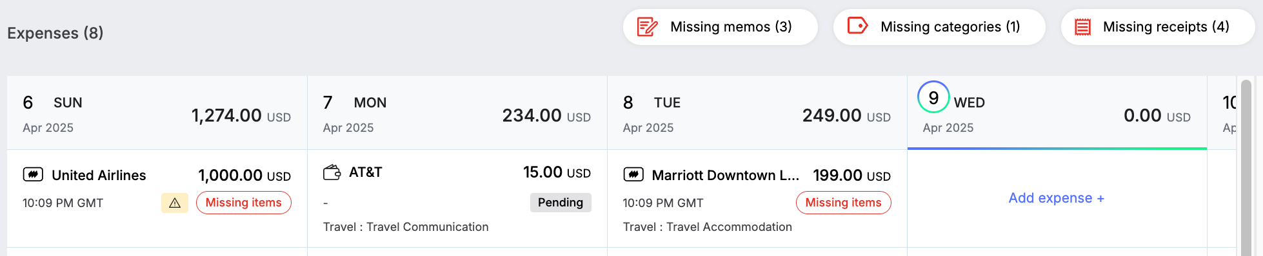The width and height of the screenshot is (1263, 256).
Task: Open the Marriott Downtown expense entry
Action: pos(757,198)
